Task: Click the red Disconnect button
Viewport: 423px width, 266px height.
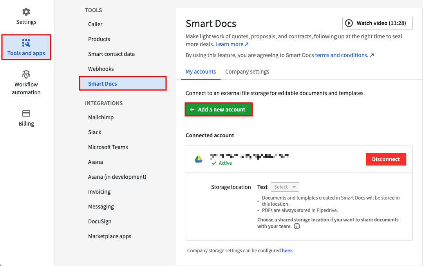Action: point(386,159)
